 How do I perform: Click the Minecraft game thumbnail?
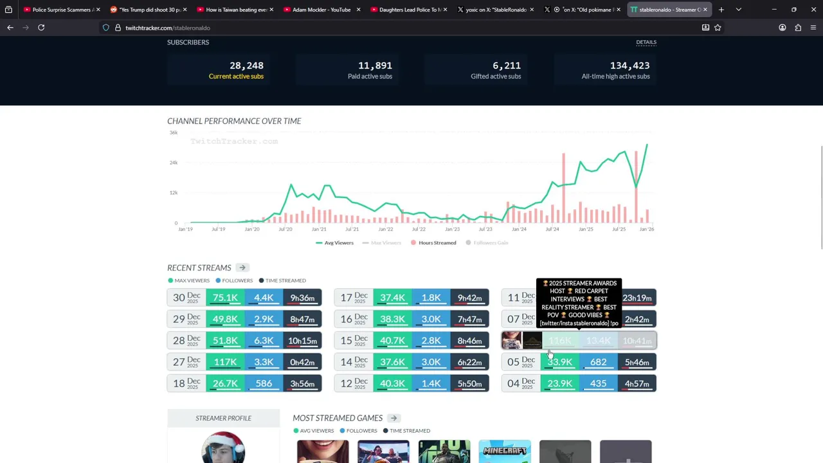pos(505,451)
